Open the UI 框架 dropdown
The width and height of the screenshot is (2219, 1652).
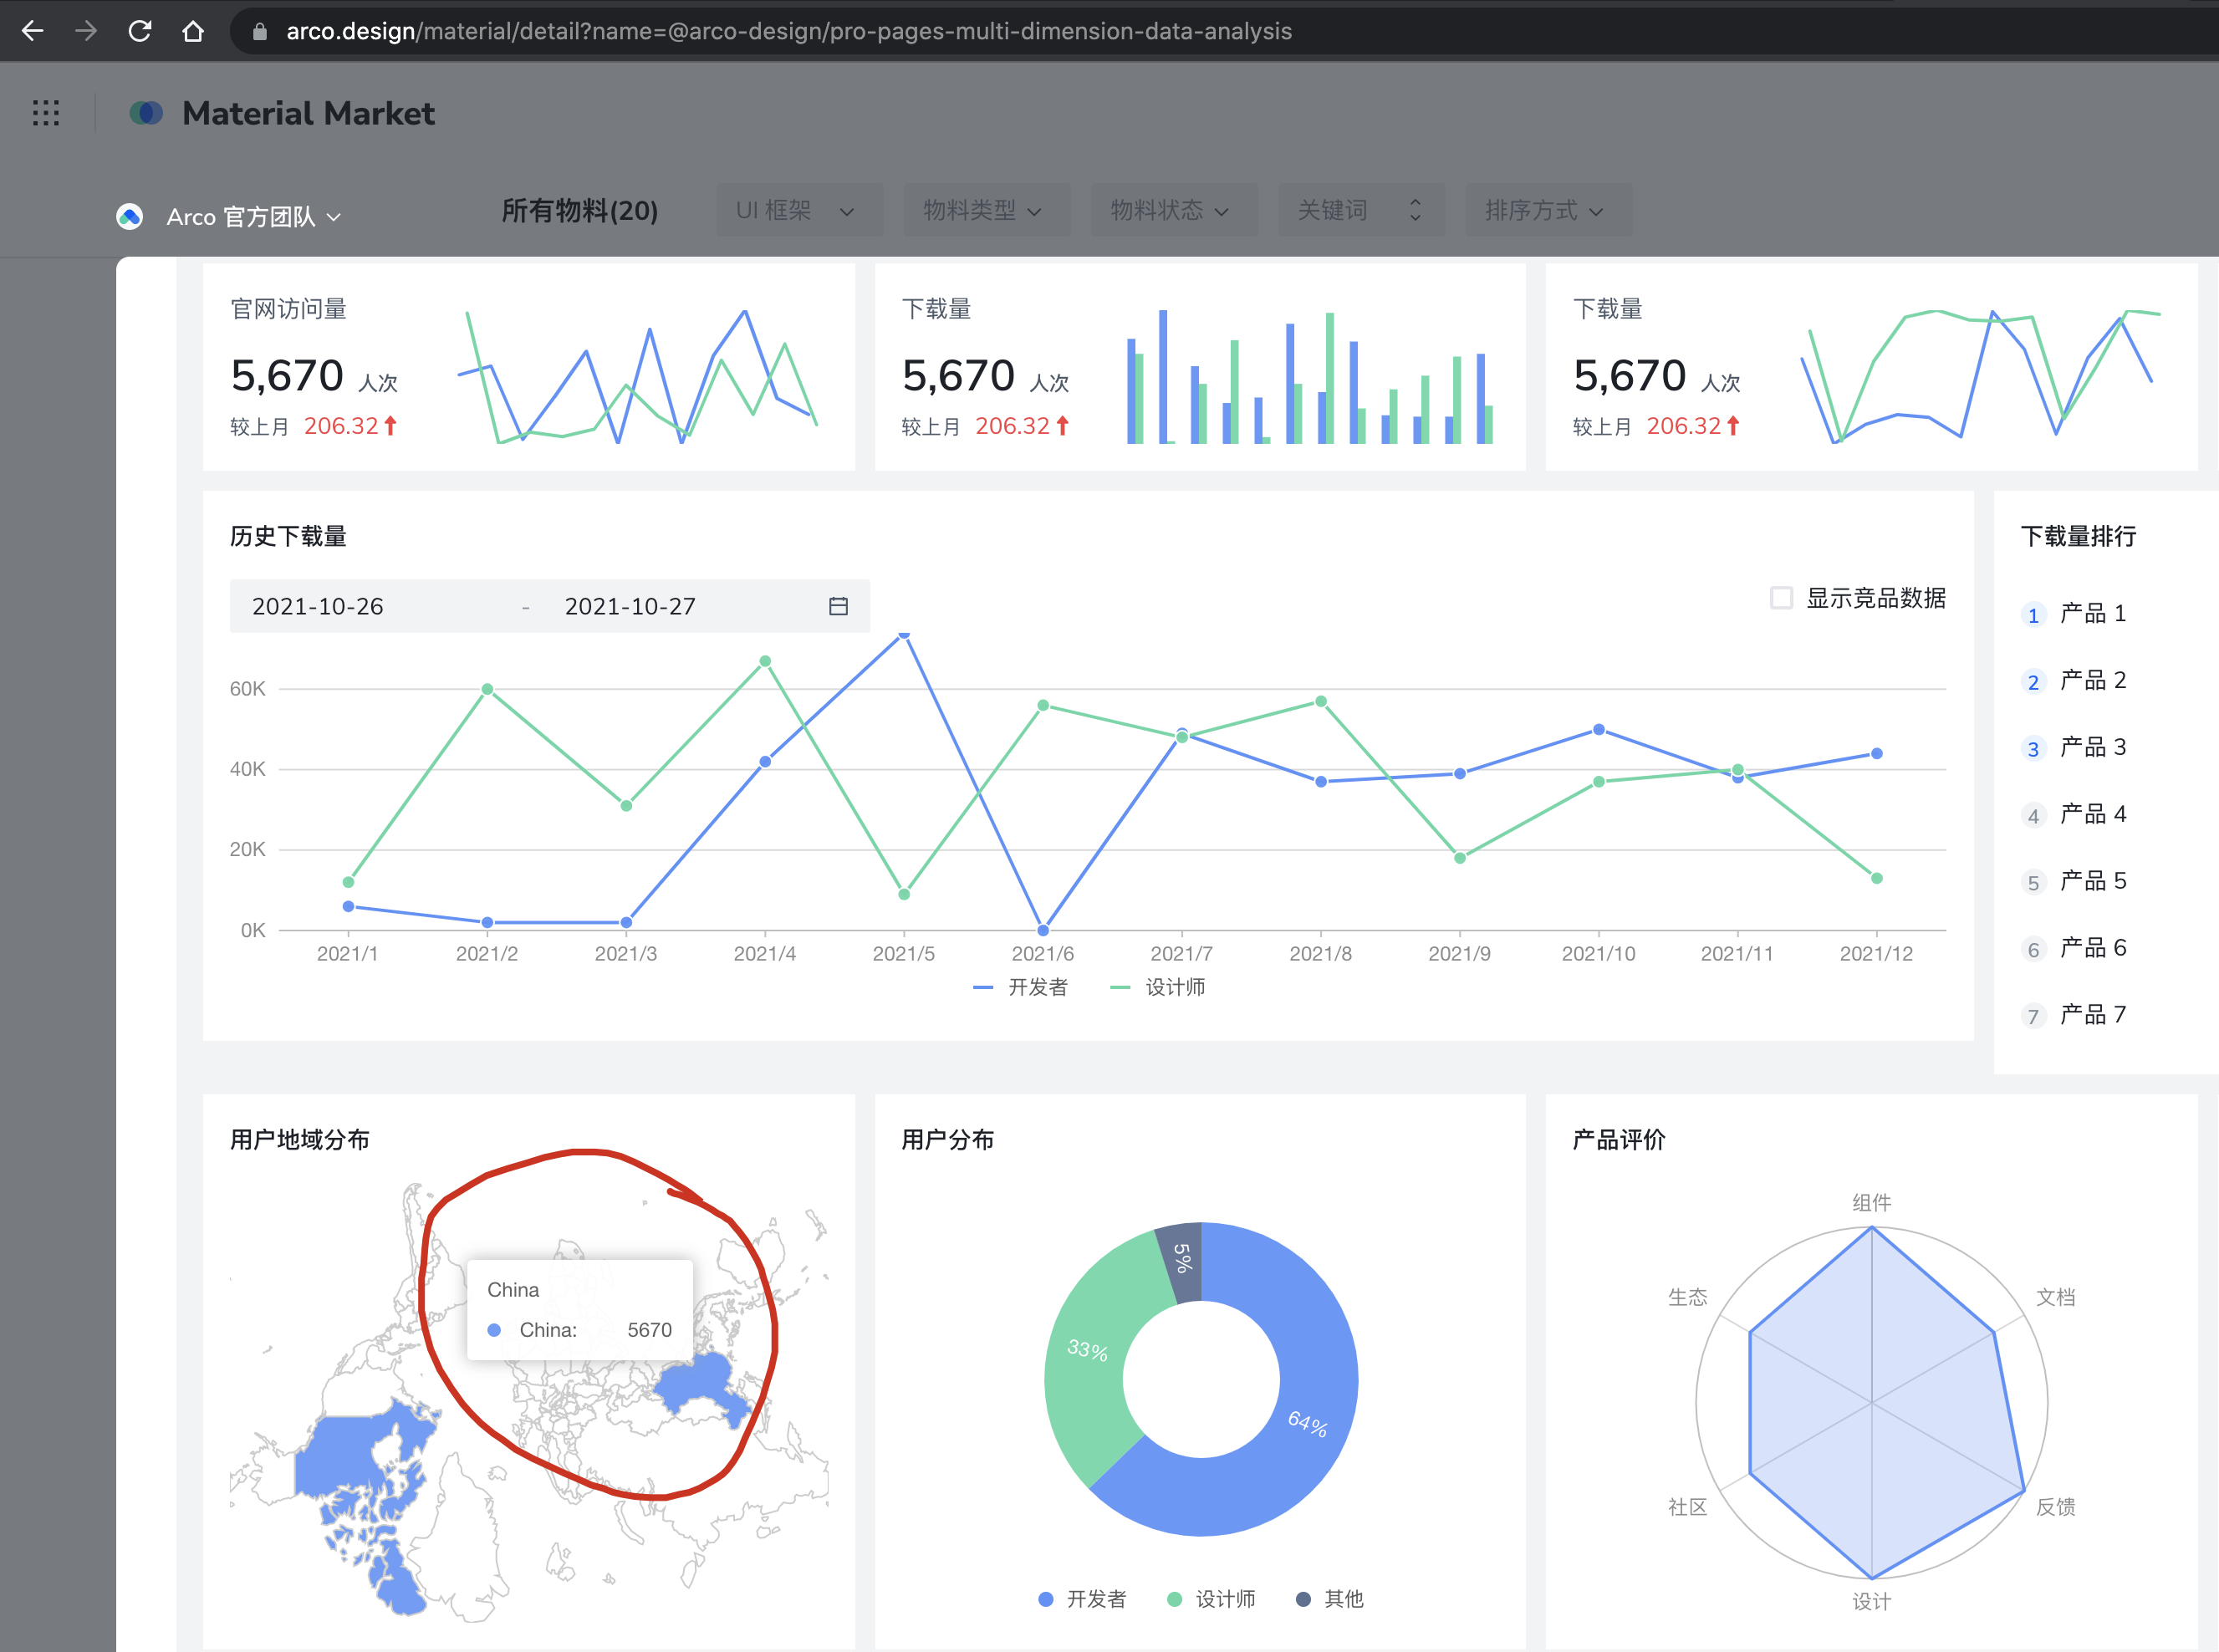tap(799, 210)
